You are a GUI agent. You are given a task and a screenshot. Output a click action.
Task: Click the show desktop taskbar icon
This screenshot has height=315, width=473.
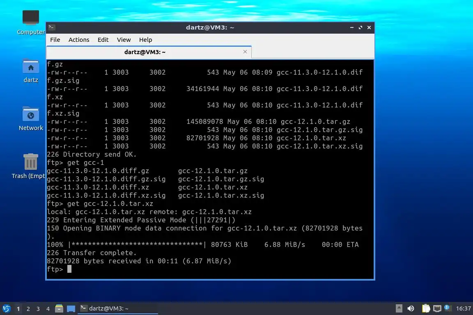71,308
